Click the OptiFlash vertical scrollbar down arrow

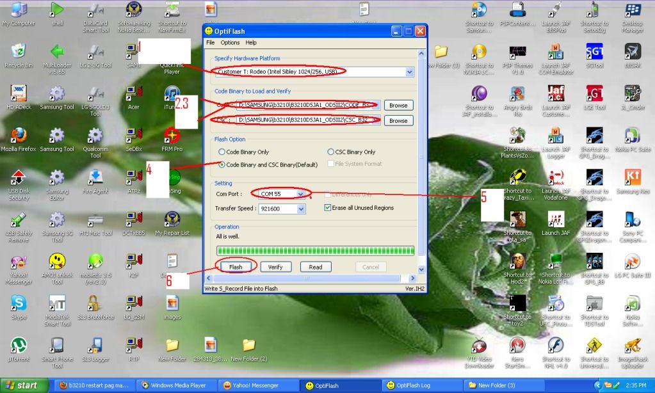(421, 269)
